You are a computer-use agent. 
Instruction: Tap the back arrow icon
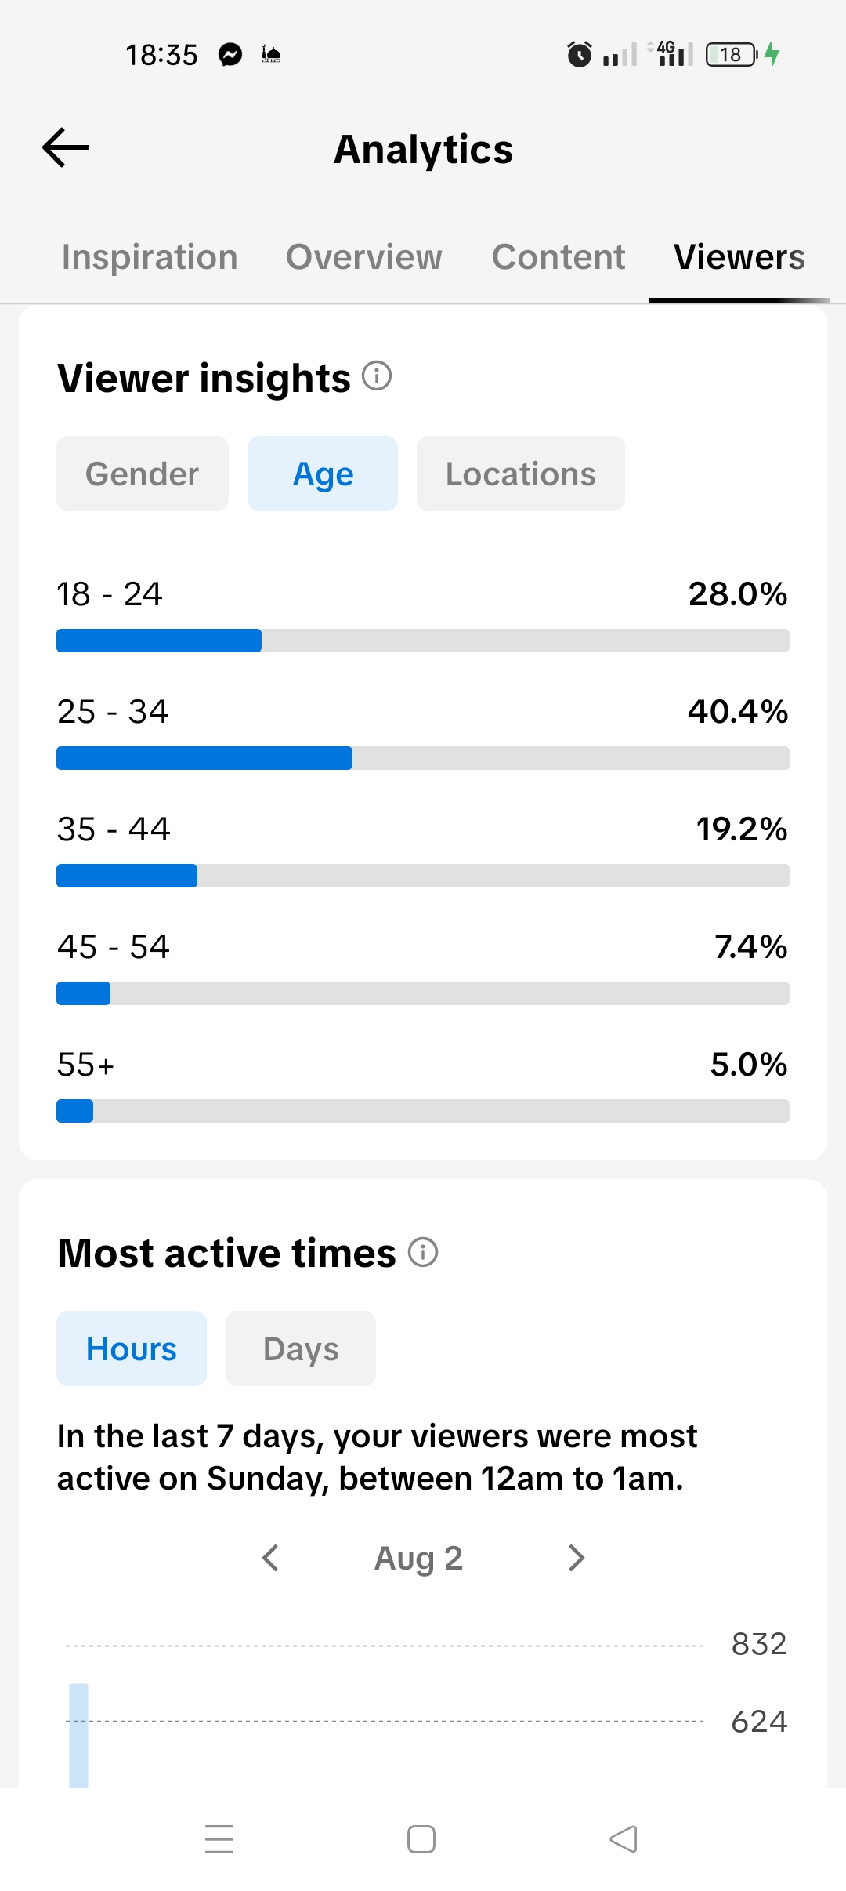66,147
